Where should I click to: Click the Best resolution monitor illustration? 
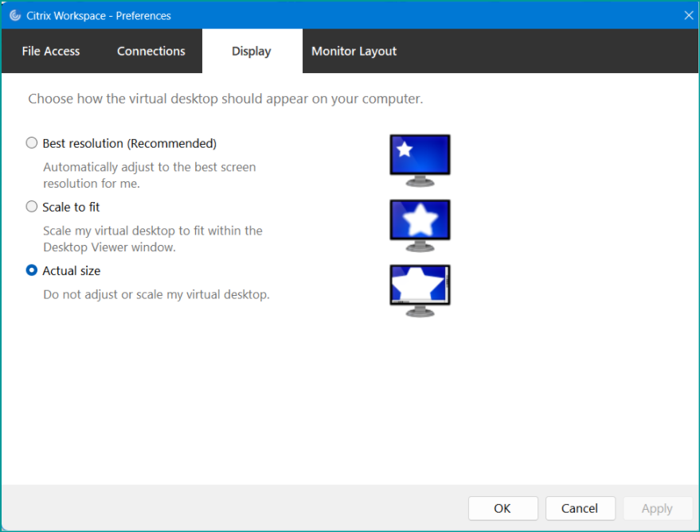coord(420,161)
